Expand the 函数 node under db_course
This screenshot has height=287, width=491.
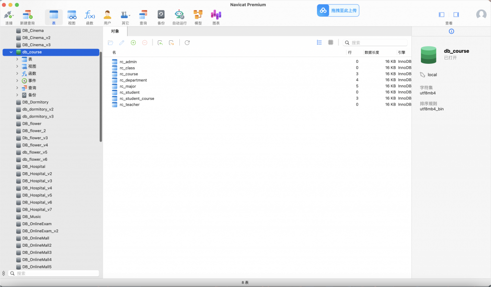(x=17, y=73)
